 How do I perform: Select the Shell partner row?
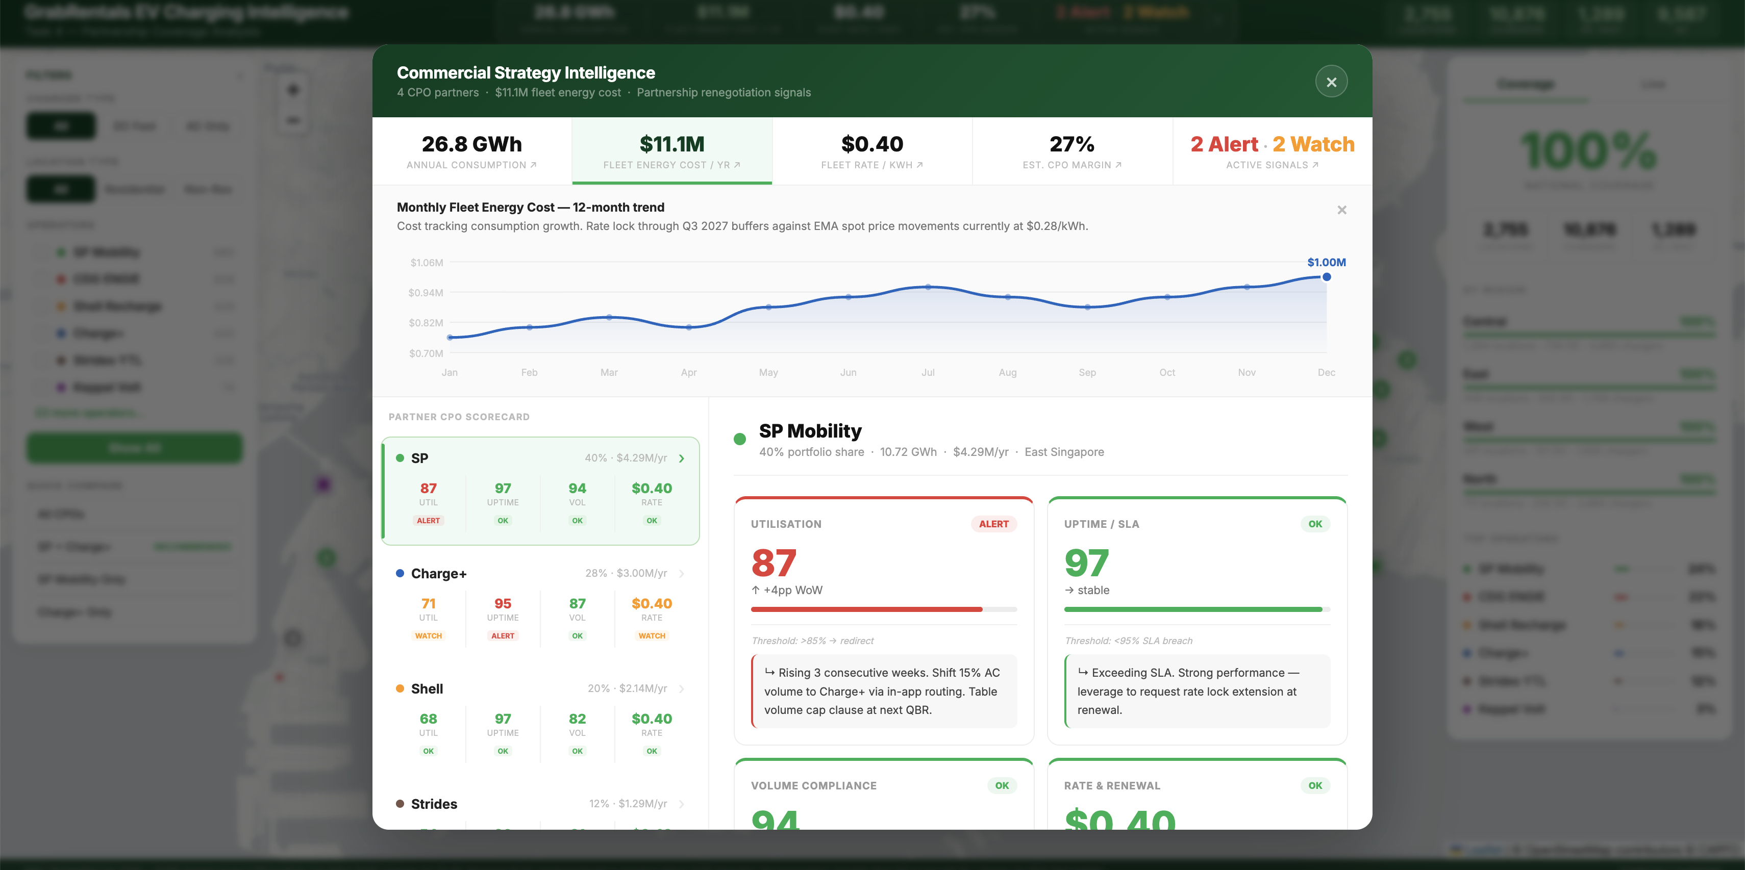tap(427, 688)
